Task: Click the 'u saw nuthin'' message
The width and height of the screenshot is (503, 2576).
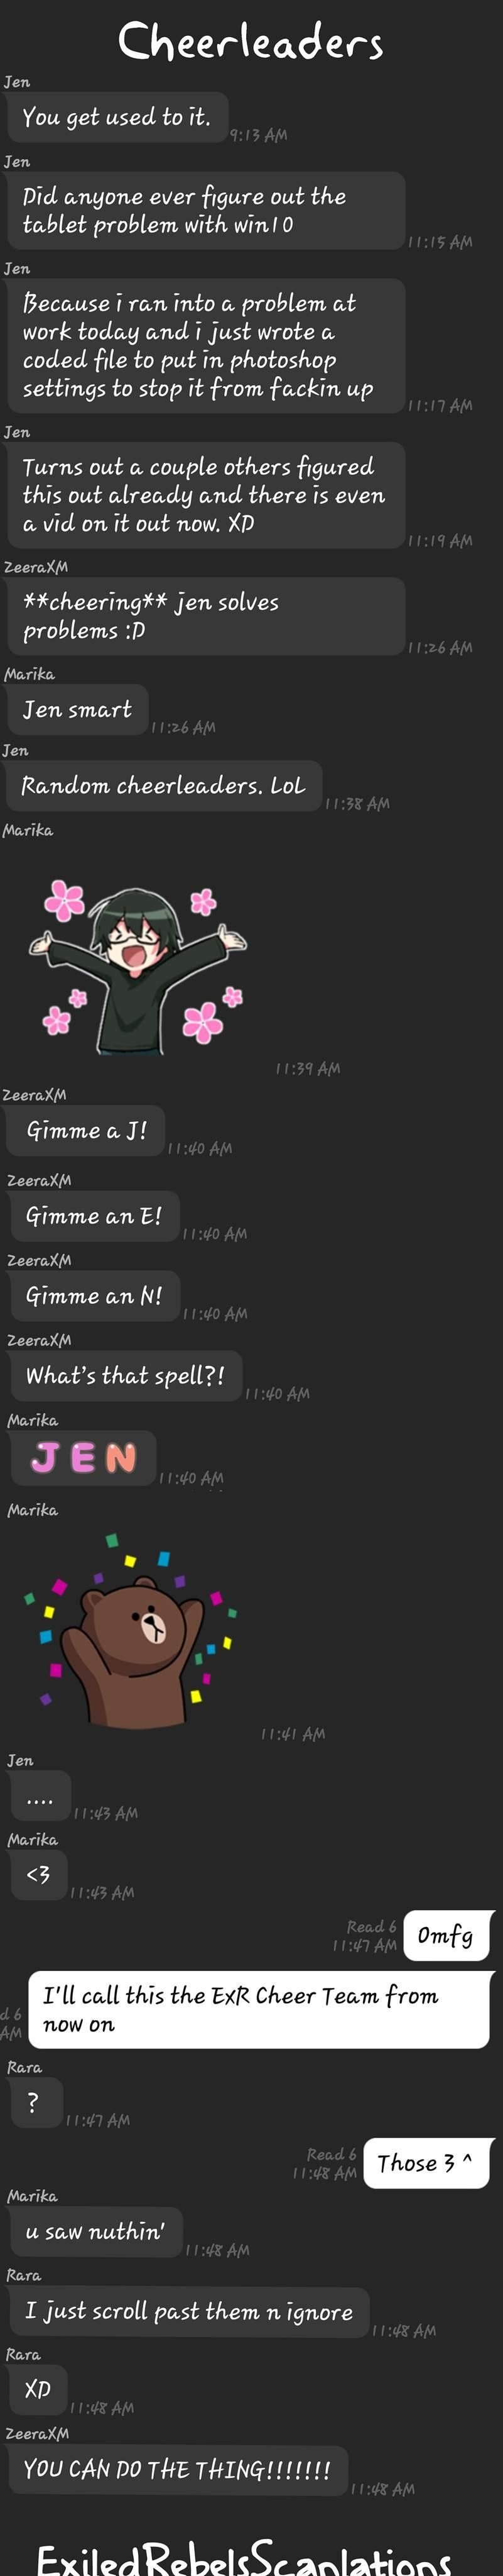Action: tap(95, 2232)
